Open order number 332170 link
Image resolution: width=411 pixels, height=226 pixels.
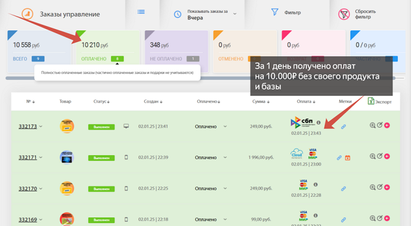pyautogui.click(x=28, y=188)
